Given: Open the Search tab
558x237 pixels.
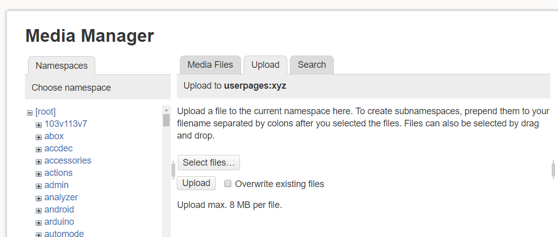Looking at the screenshot, I should click(x=311, y=65).
